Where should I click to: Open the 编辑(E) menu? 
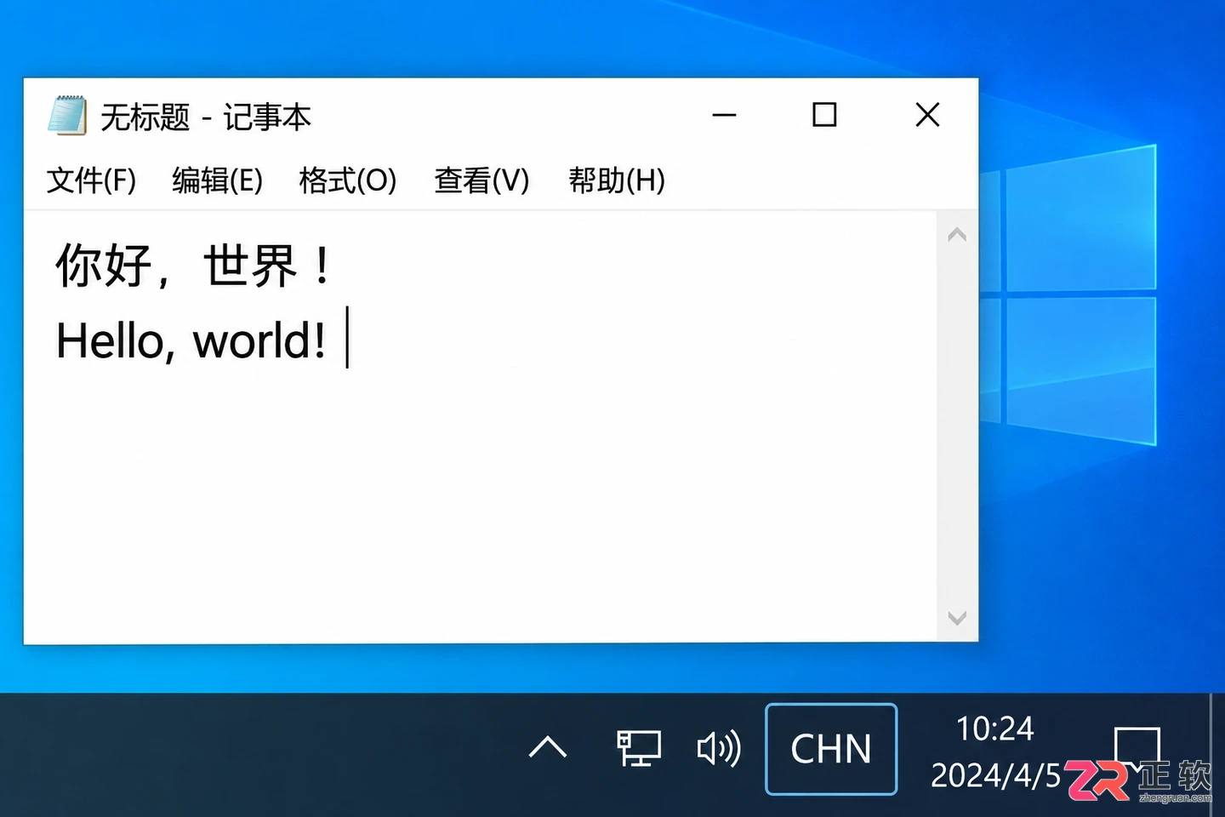217,180
